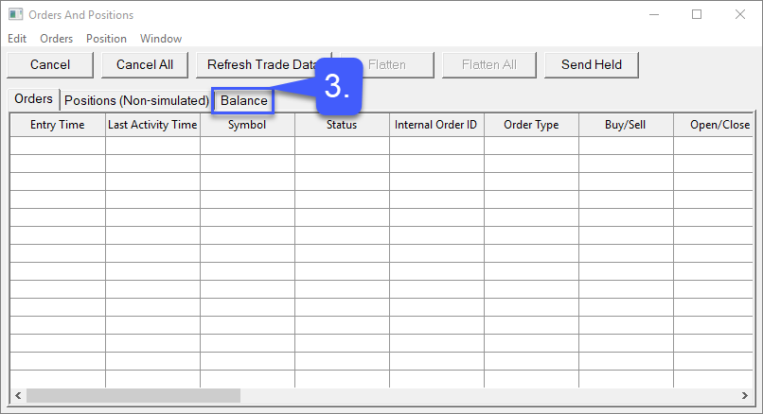Sort by Entry Time column header
763x414 pixels.
(x=58, y=125)
